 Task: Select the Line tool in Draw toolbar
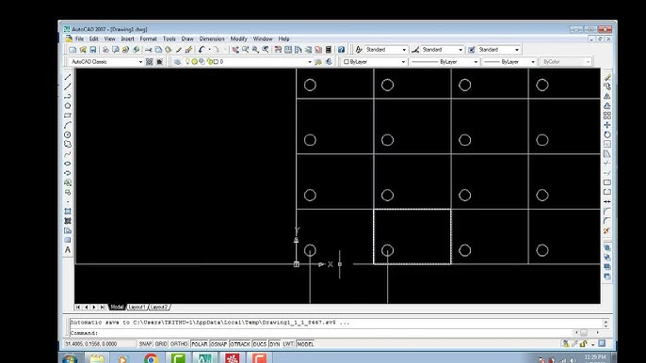tap(68, 77)
